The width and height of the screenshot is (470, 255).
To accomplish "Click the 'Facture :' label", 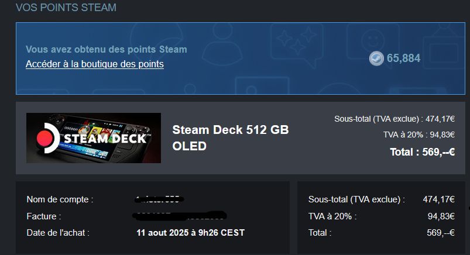I will pos(44,216).
